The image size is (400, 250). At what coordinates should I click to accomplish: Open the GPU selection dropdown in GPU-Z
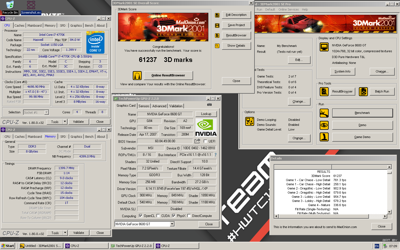172,224
